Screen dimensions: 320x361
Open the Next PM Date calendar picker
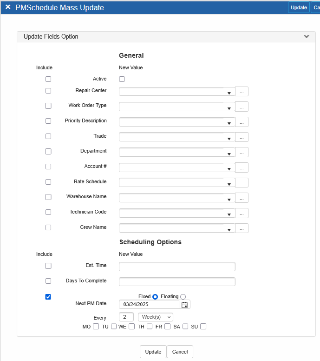184,305
